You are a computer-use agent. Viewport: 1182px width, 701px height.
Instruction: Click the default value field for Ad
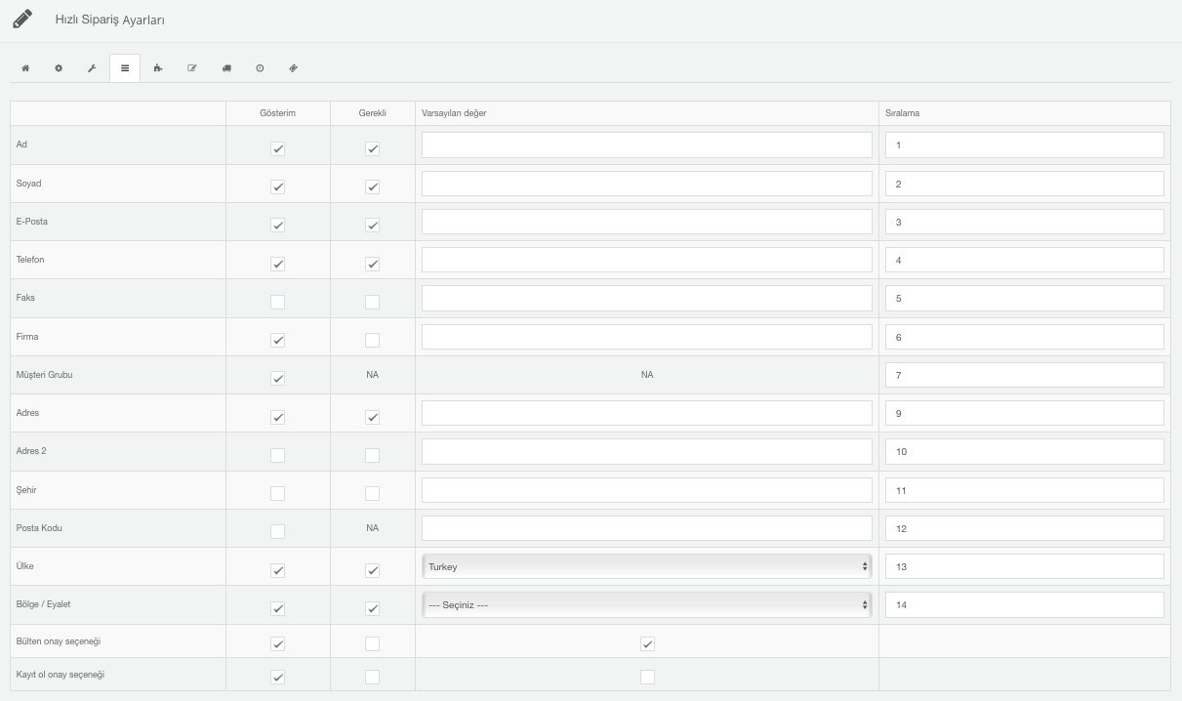pos(646,144)
